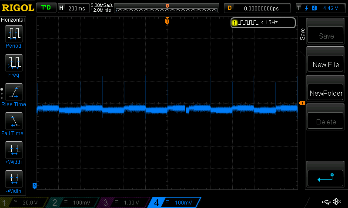
Task: Open the trigger level 4.42 V setting
Action: coord(320,8)
